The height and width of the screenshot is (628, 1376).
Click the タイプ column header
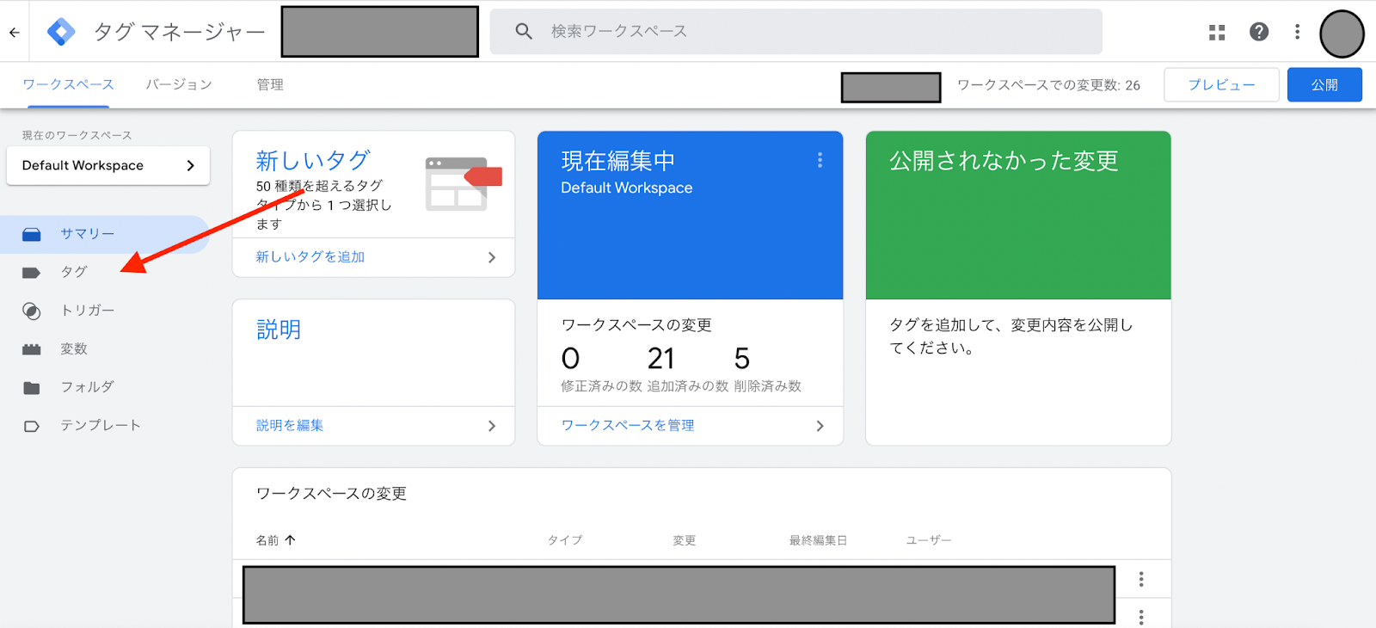(565, 540)
